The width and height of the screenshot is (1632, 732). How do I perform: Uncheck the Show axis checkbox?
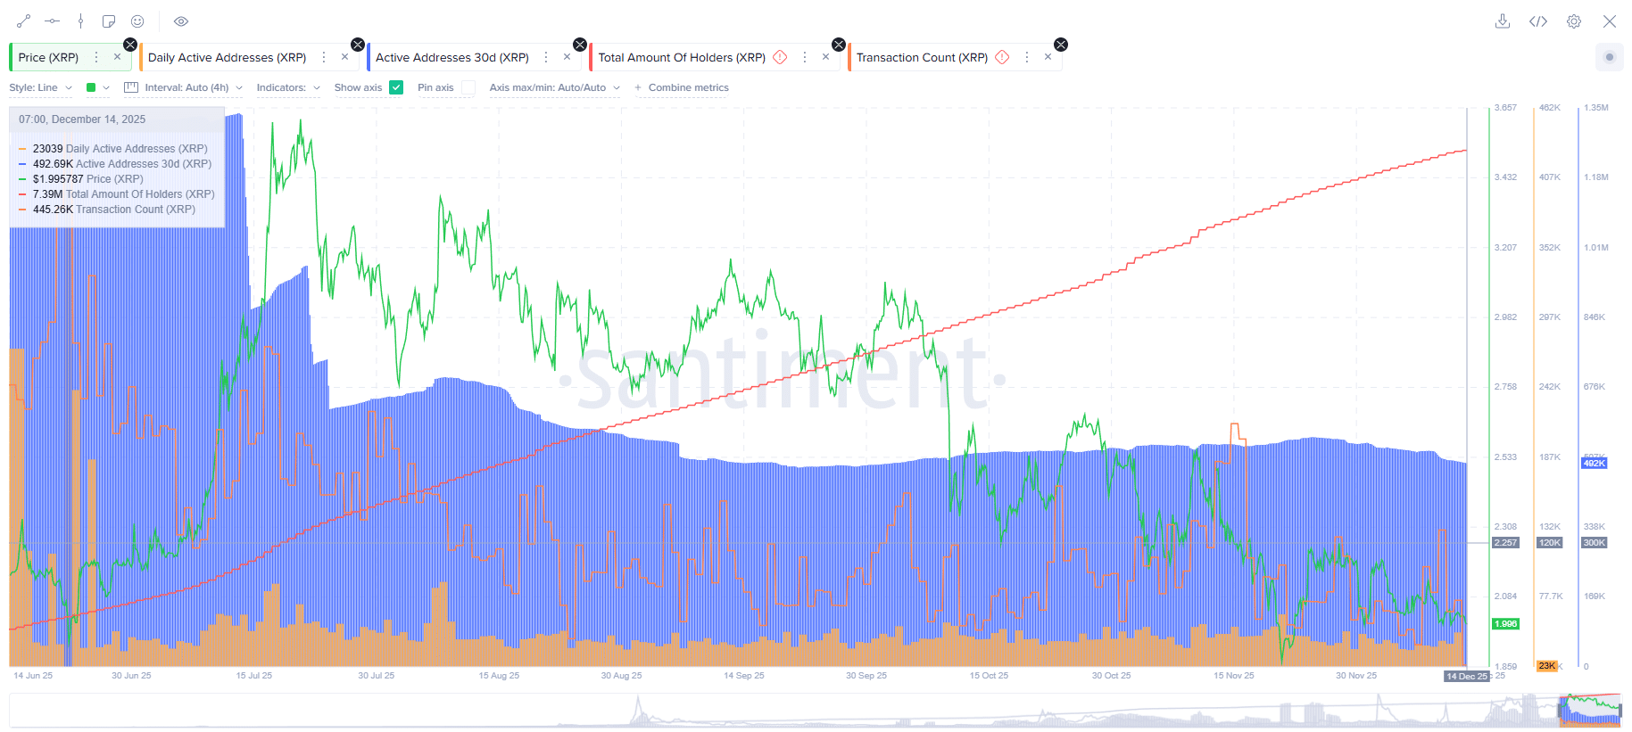pos(396,87)
